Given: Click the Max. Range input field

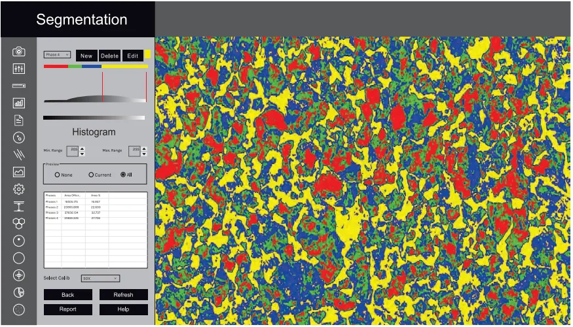Looking at the screenshot, I should 134,151.
